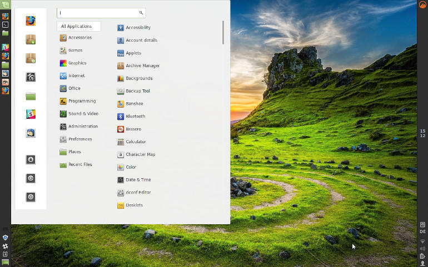
Task: Start Brasero disc burner
Action: 133,129
